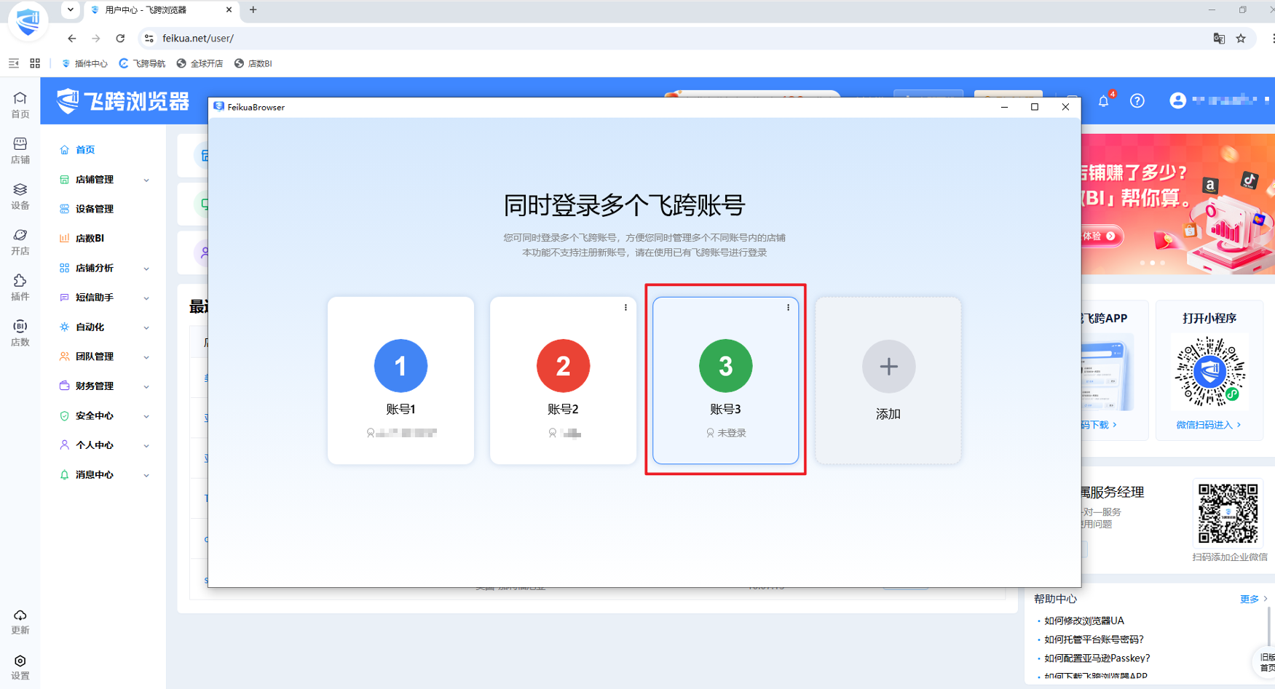Open the 店铺 icon in the left rail
Image resolution: width=1275 pixels, height=689 pixels.
(20, 151)
